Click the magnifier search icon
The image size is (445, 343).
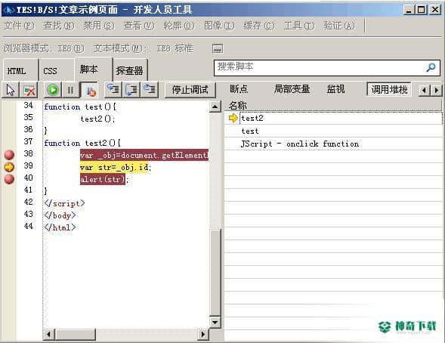click(431, 67)
